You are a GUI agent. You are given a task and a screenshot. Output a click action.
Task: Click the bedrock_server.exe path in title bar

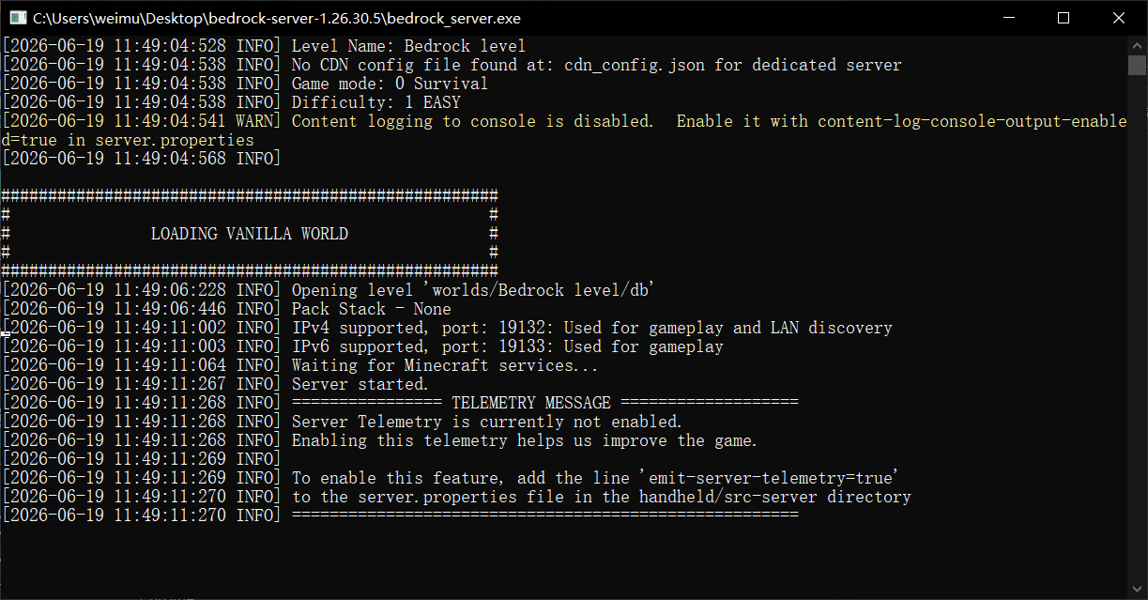(277, 18)
